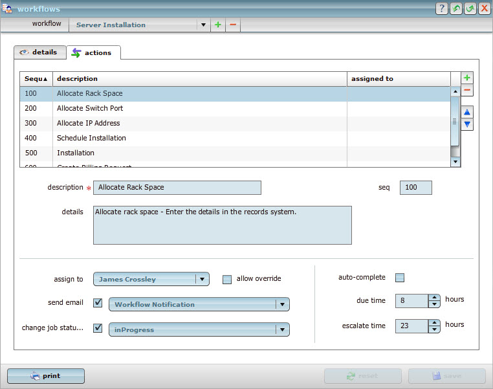Move selected action down with blue arrow
The image size is (493, 389).
(467, 124)
